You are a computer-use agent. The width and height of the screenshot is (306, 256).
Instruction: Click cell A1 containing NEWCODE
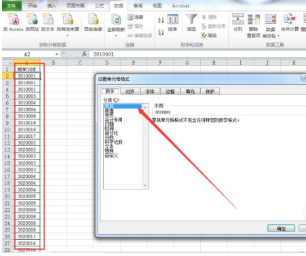tap(27, 69)
